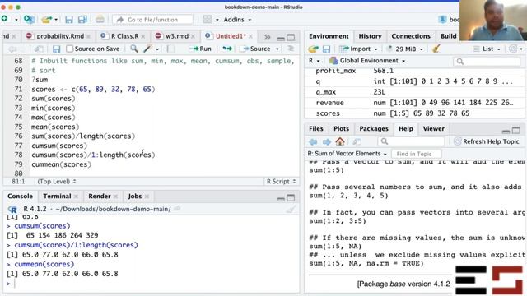Image resolution: width=527 pixels, height=296 pixels.
Task: Open the R Script file type selector
Action: (281, 182)
